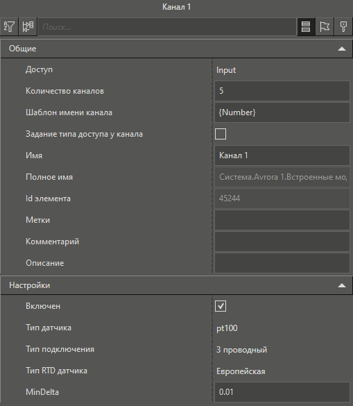The height and width of the screenshot is (406, 353).
Task: Click the Полное имя label
Action: click(49, 177)
